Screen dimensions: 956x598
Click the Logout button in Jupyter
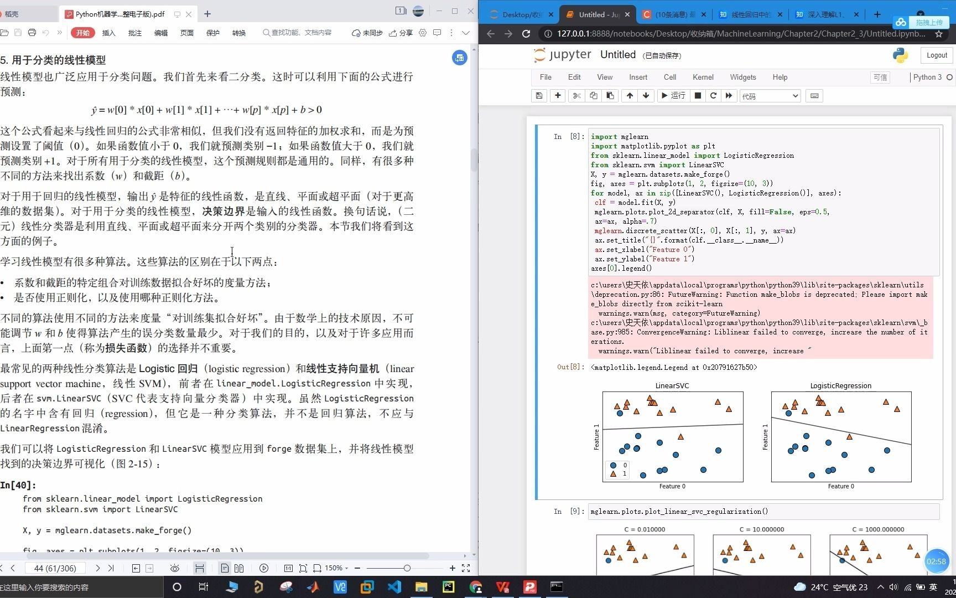937,55
